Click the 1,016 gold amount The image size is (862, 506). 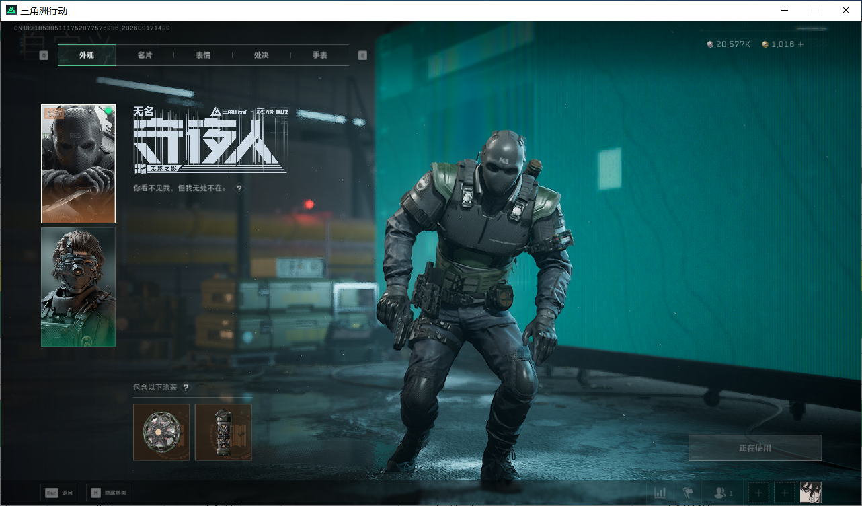(x=783, y=44)
